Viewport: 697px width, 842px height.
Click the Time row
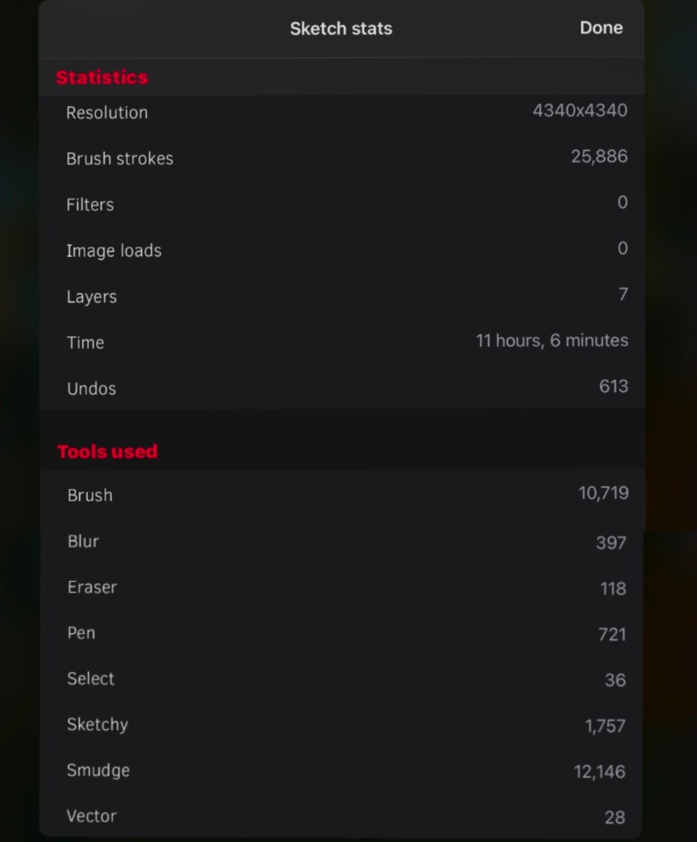341,342
